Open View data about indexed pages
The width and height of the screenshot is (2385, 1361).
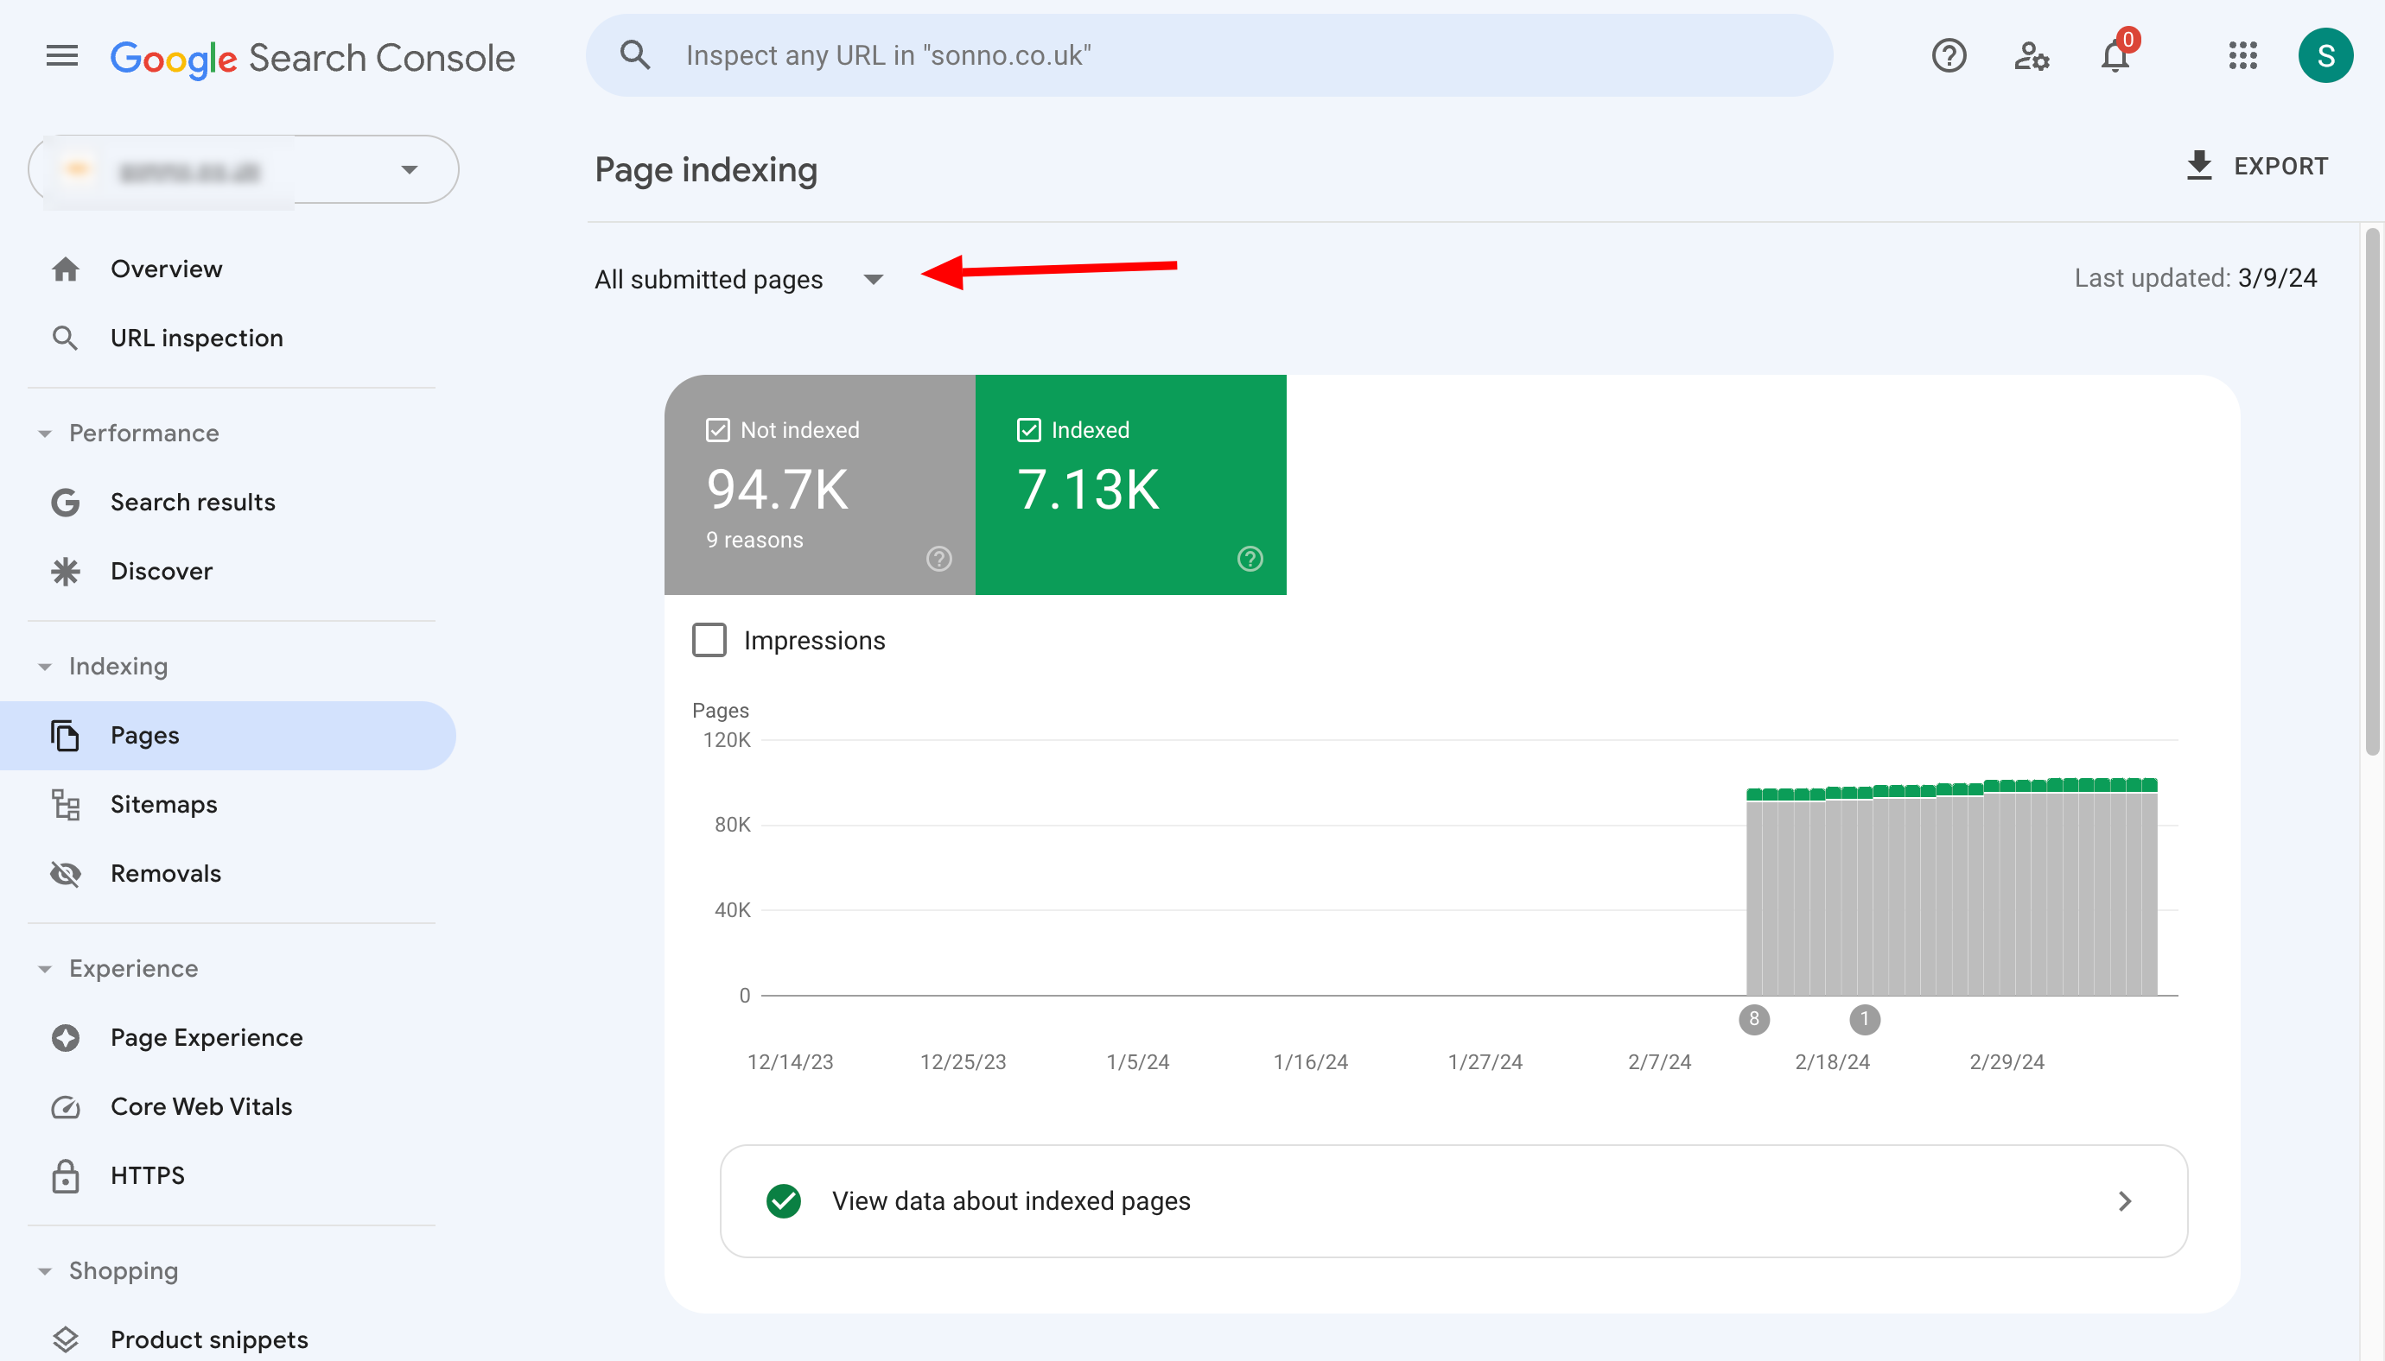click(1453, 1201)
